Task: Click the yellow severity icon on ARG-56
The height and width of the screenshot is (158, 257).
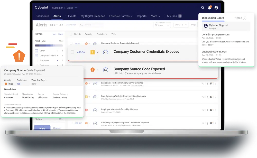Action: click(93, 52)
